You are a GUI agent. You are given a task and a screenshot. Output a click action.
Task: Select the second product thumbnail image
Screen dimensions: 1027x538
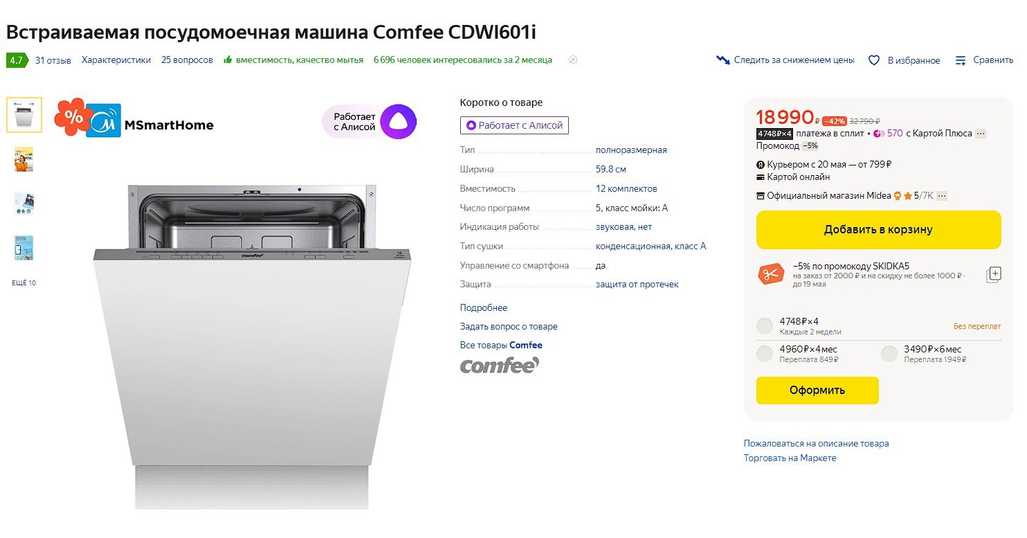24,159
